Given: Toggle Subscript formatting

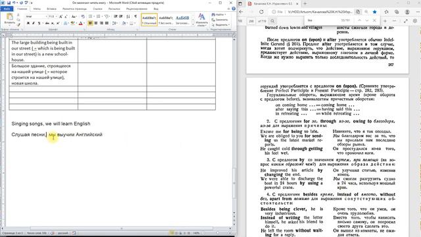Looking at the screenshot, I should pos(53,24).
